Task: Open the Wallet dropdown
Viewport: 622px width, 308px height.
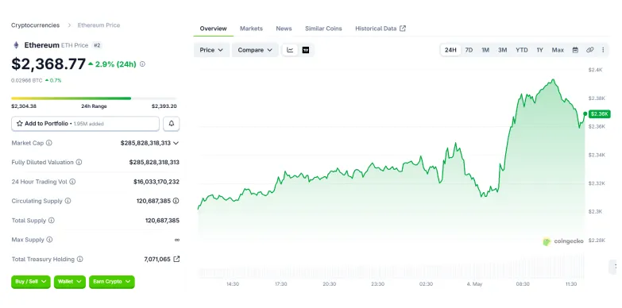Action: click(69, 282)
